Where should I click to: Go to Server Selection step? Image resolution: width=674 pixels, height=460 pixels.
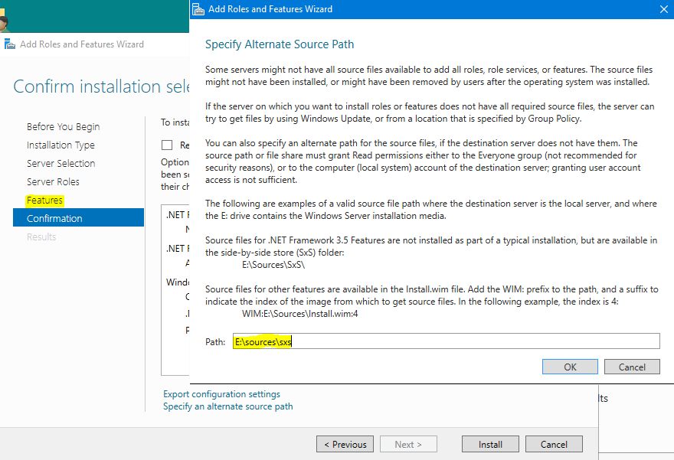61,163
